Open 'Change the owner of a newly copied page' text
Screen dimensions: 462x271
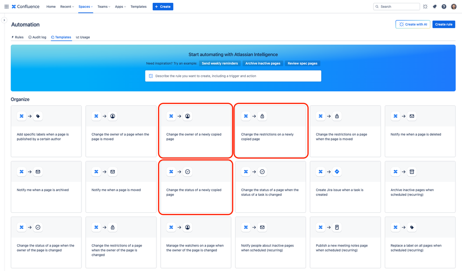(x=194, y=137)
